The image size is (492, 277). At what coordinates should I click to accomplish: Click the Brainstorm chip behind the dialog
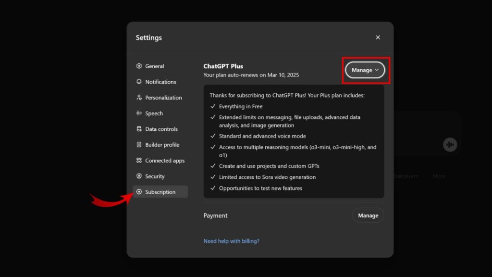406,176
